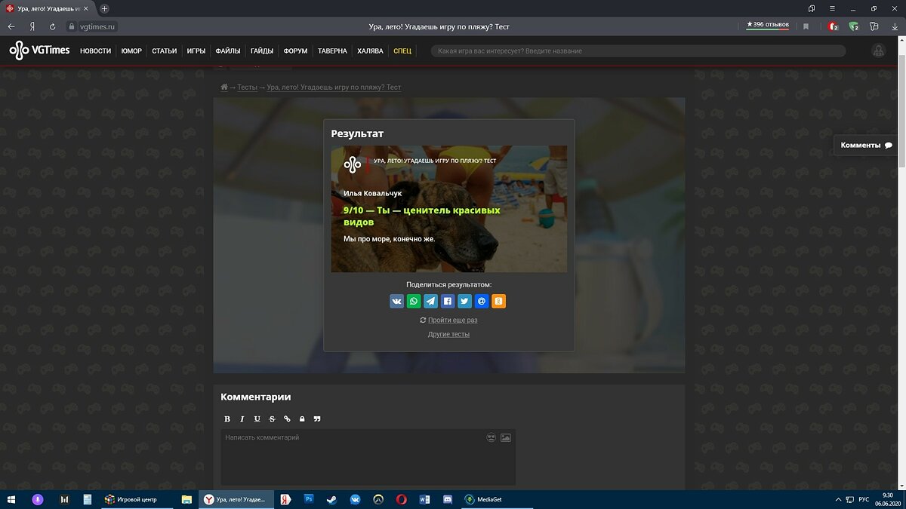Share result on Twitter
The width and height of the screenshot is (906, 509).
point(464,302)
